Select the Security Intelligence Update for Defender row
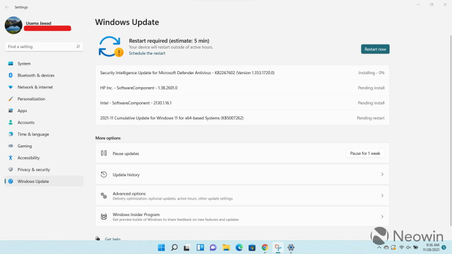Image resolution: width=452 pixels, height=254 pixels. tap(242, 73)
